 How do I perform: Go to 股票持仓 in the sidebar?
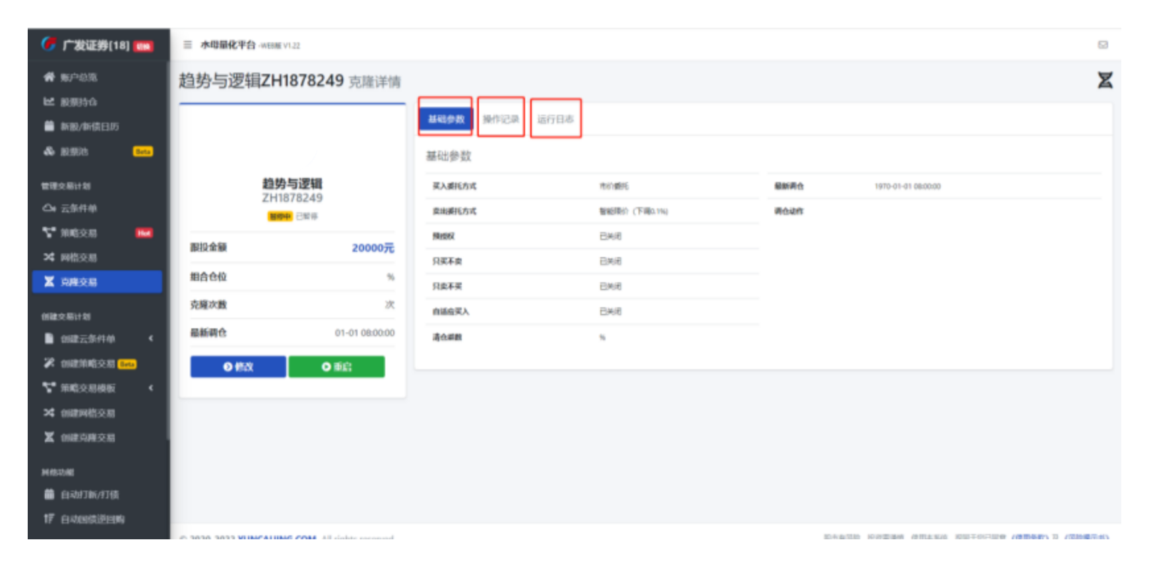click(78, 102)
